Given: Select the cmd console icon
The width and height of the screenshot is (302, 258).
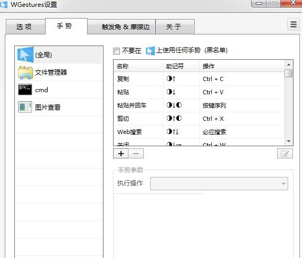Looking at the screenshot, I should [x=25, y=90].
